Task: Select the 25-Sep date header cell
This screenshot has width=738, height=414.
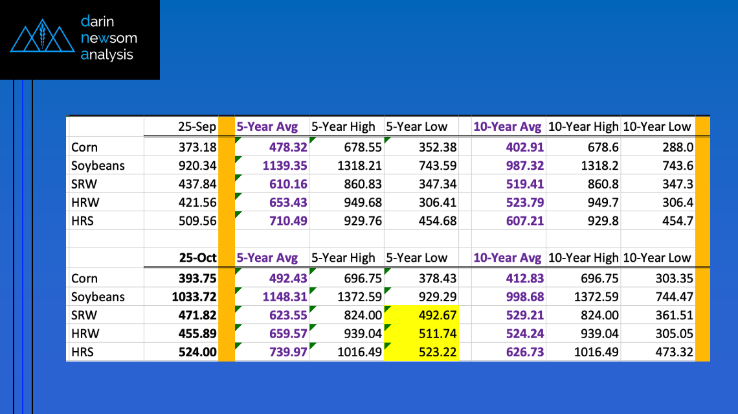Action: tap(181, 127)
